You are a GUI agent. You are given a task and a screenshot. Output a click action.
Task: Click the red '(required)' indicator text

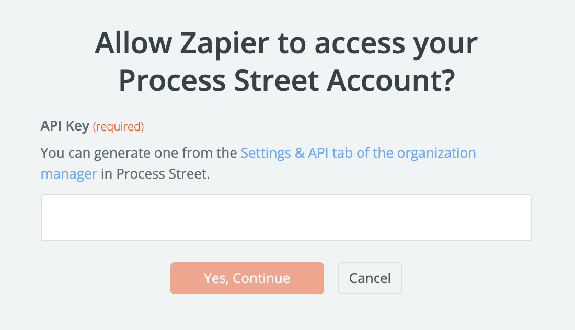pyautogui.click(x=118, y=126)
